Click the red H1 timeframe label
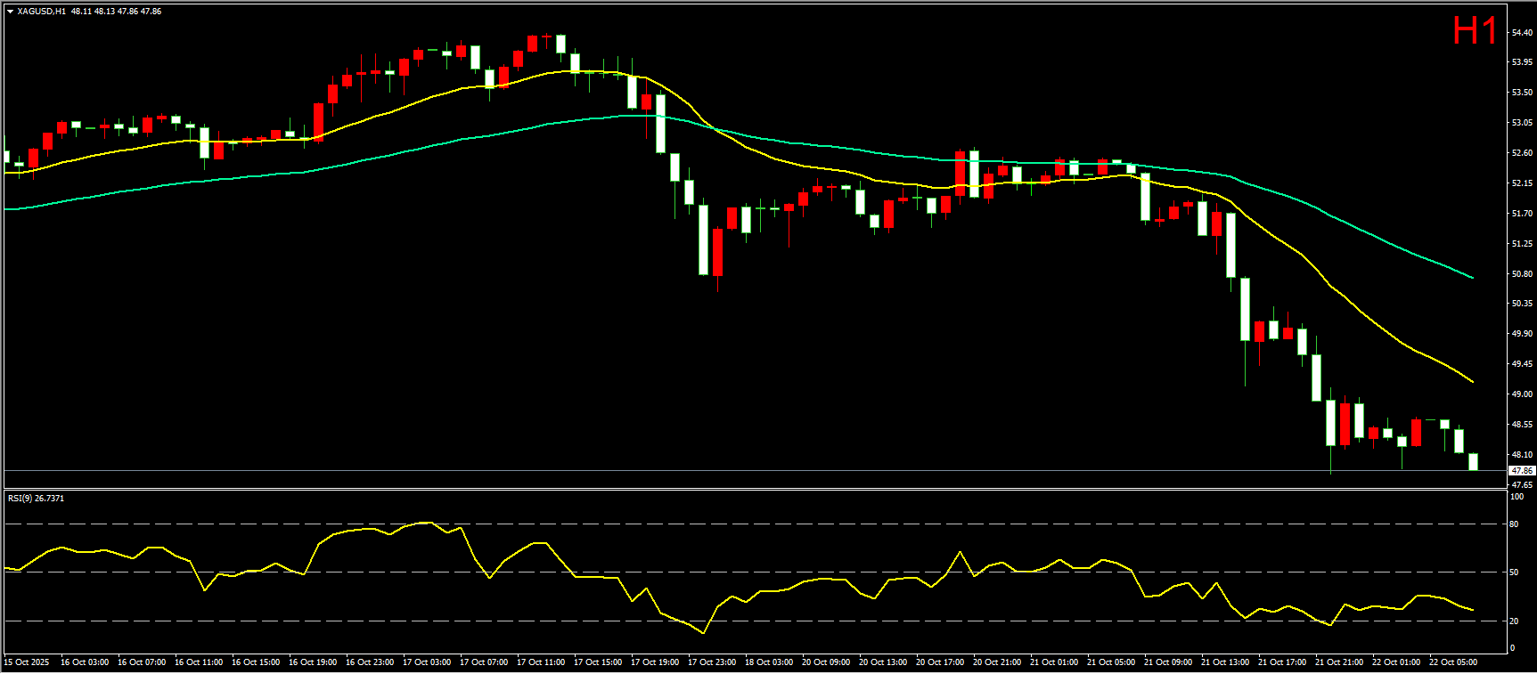 pyautogui.click(x=1475, y=31)
